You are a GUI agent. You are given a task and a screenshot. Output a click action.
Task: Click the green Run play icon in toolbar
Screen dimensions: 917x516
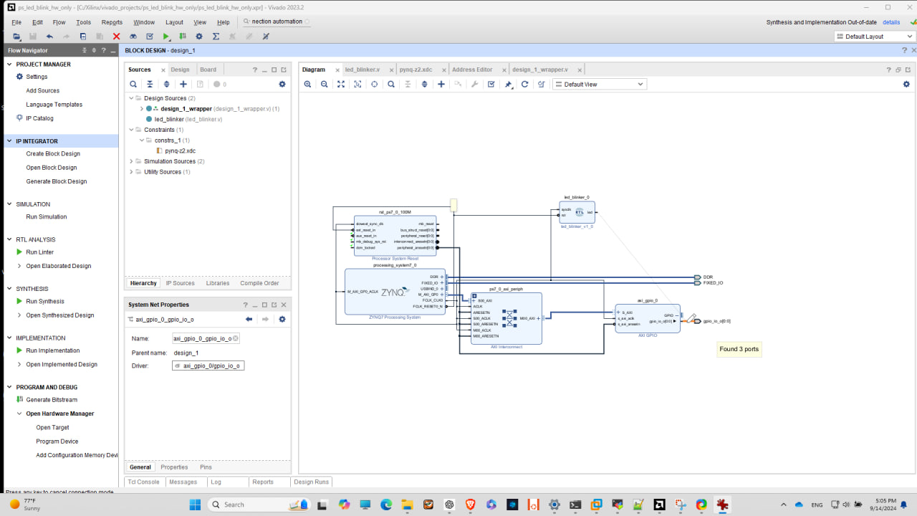click(x=166, y=37)
